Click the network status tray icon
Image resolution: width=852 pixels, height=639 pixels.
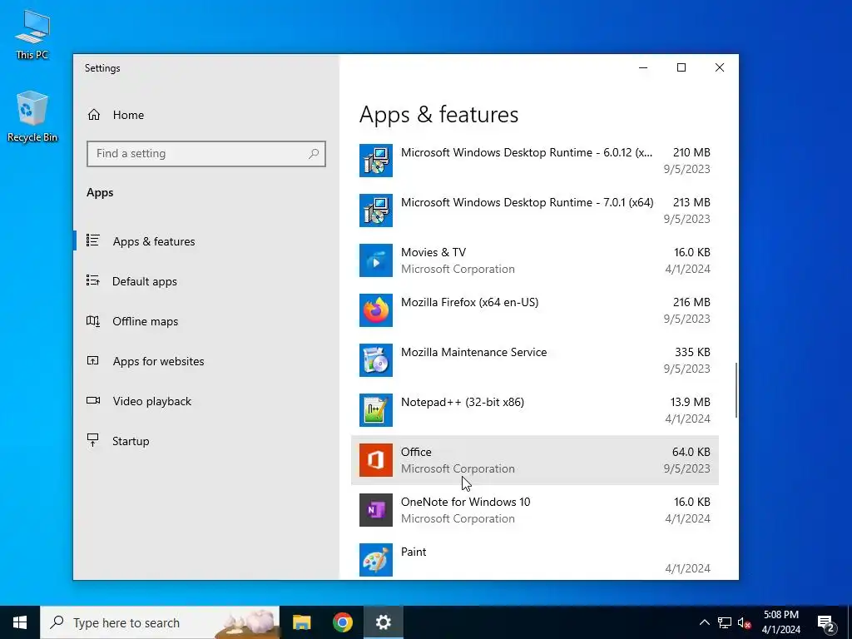coord(725,622)
